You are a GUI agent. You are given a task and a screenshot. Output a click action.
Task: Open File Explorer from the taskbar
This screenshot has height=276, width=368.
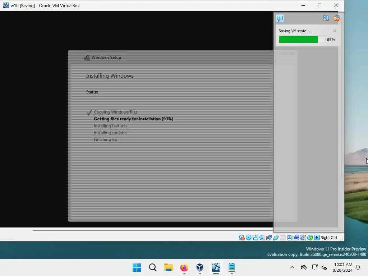tap(168, 267)
